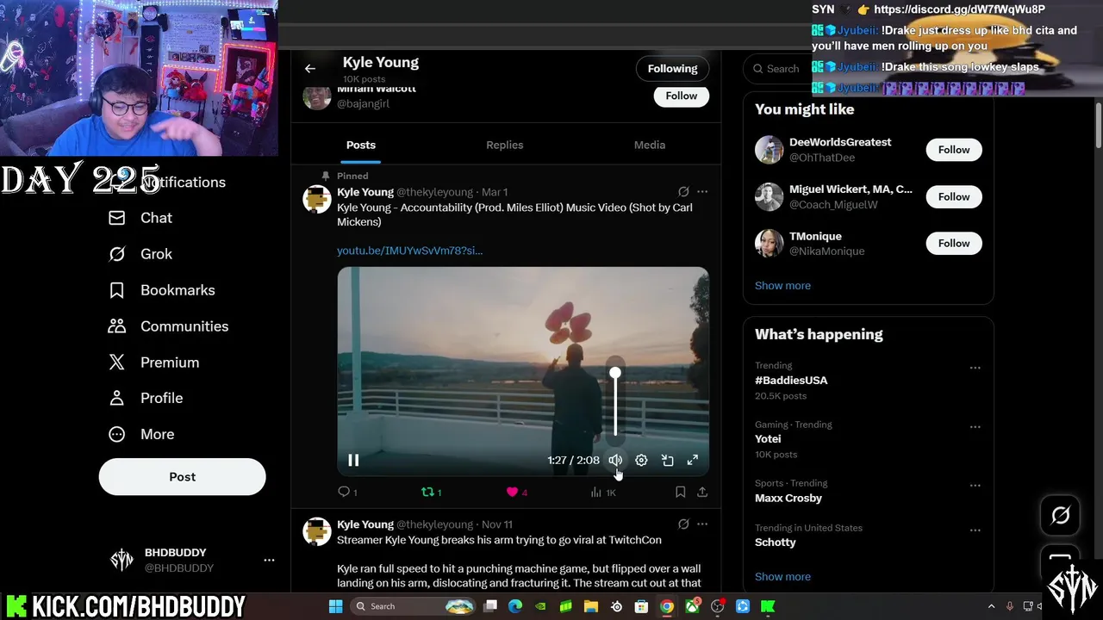Viewport: 1103px width, 620px height.
Task: Open options for the Maxx Crosby trend
Action: [975, 486]
